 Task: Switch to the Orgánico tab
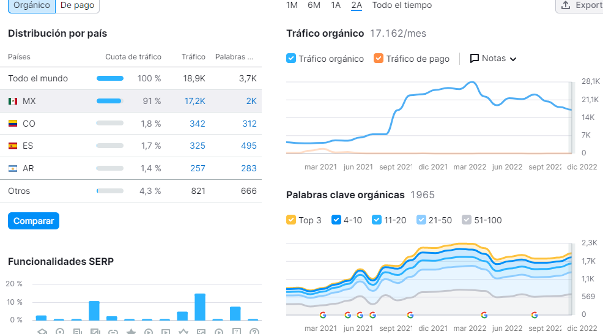(x=32, y=6)
